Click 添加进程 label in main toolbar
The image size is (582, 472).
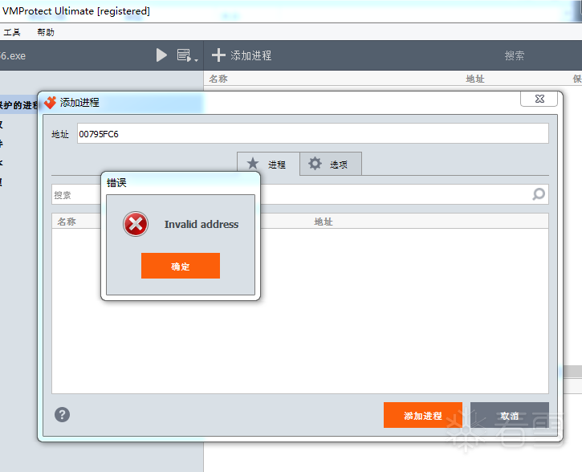251,55
